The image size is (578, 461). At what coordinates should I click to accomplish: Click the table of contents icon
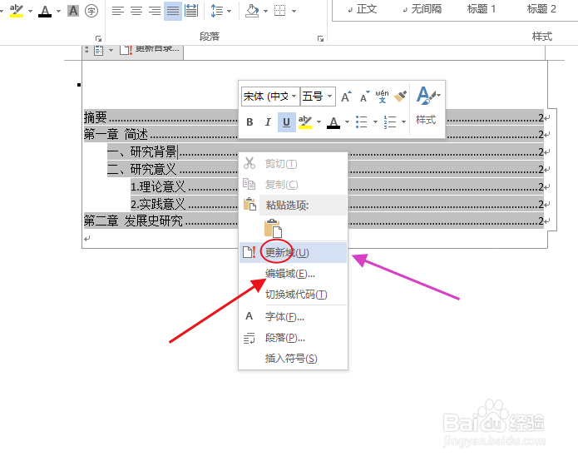click(98, 51)
